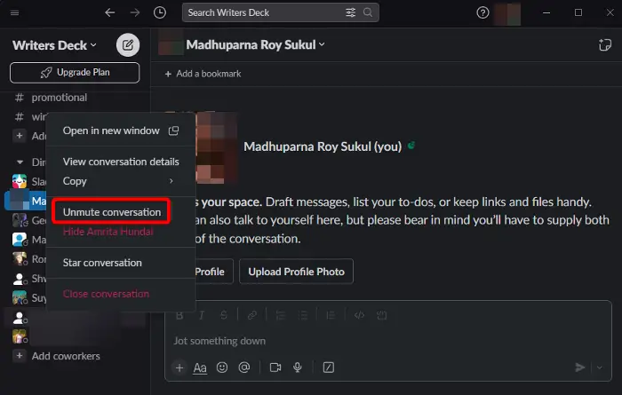This screenshot has width=622, height=395.
Task: Expand the Copy submenu
Action: pyautogui.click(x=121, y=181)
